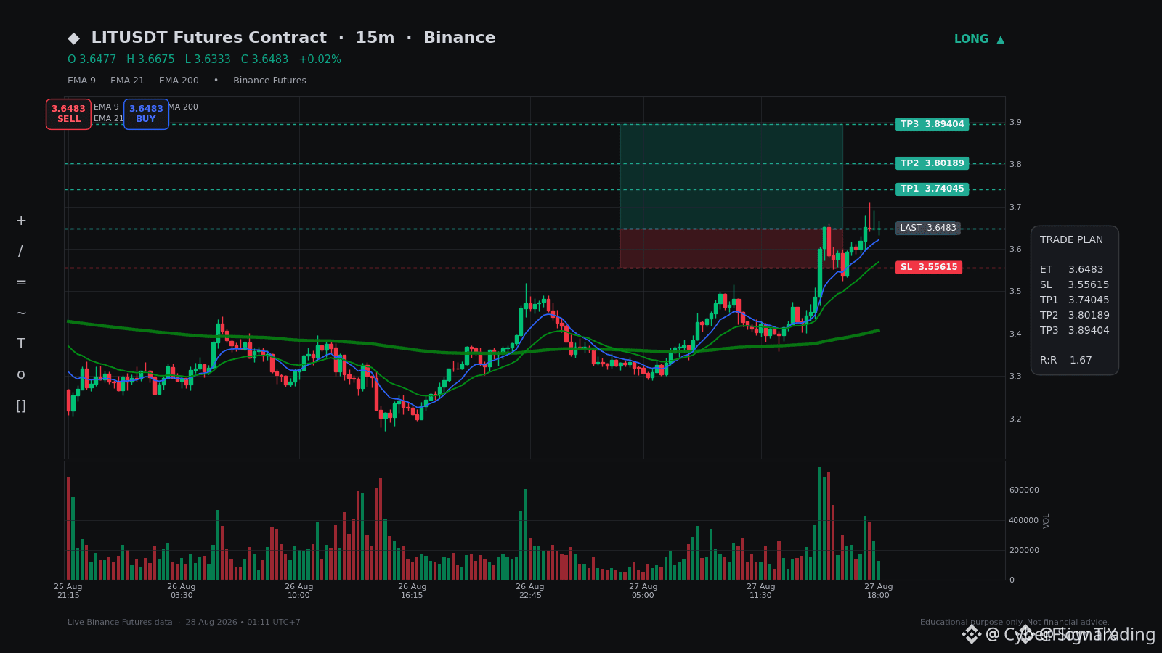Select the horizontal lines equals tool
1162x653 pixels.
[x=21, y=282]
